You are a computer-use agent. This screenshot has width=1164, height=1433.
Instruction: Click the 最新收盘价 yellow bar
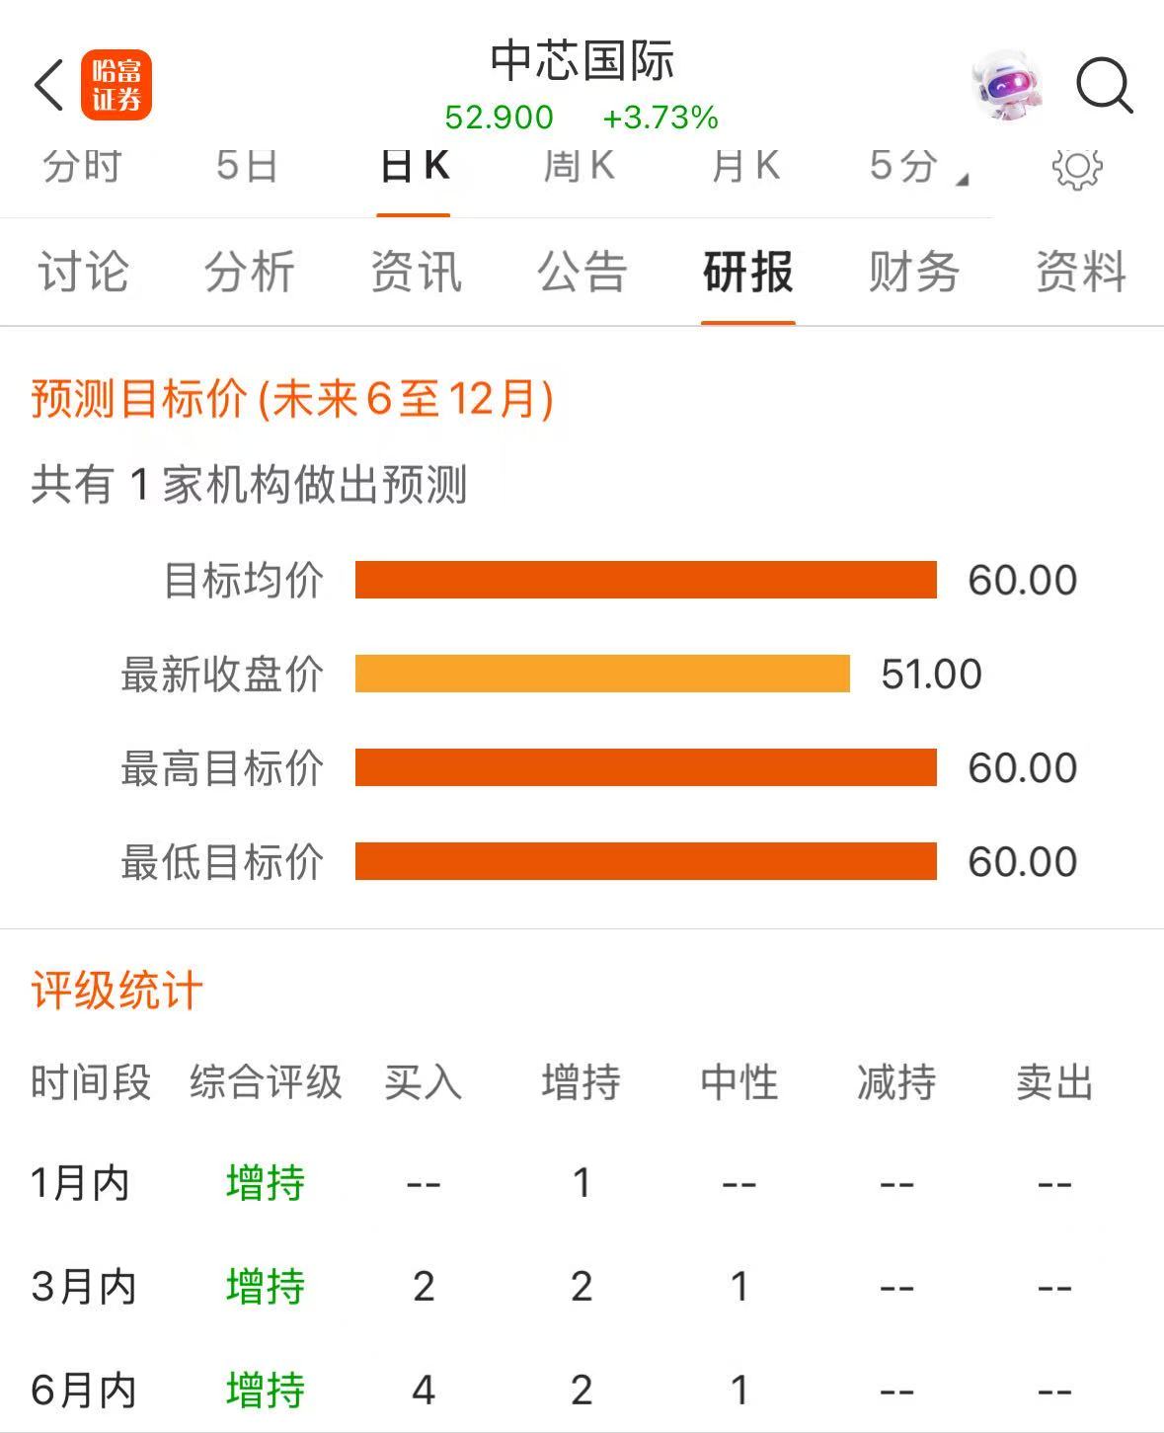pyautogui.click(x=602, y=674)
